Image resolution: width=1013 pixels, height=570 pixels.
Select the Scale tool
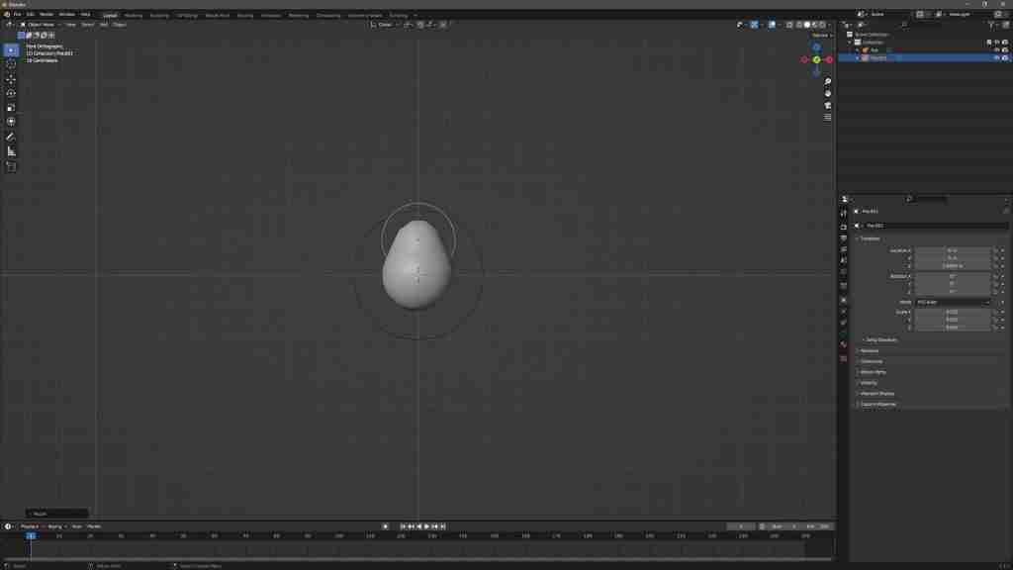pos(11,107)
